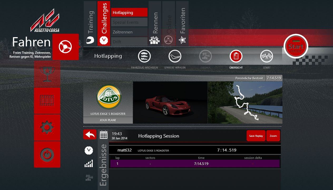Viewport: 333px width, 190px height.
Task: Click the Persönliche Bestzeit label
Action: [249, 78]
